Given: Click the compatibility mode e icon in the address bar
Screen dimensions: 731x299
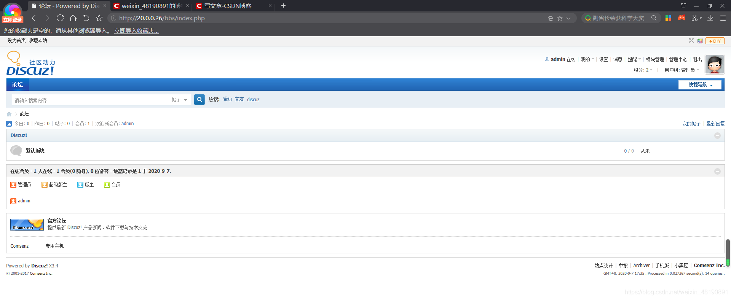Looking at the screenshot, I should [550, 18].
